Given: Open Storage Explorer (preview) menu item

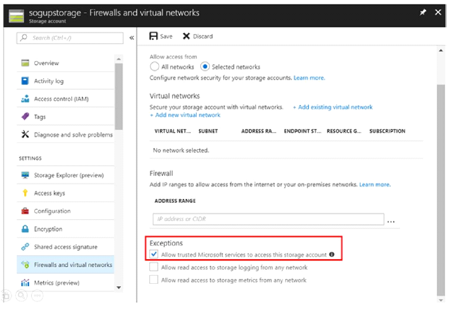Looking at the screenshot, I should (x=66, y=175).
